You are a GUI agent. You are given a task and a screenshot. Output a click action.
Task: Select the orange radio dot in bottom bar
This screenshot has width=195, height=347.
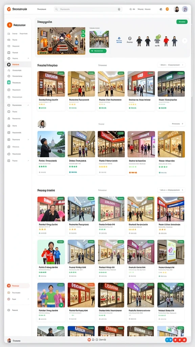coord(89,340)
